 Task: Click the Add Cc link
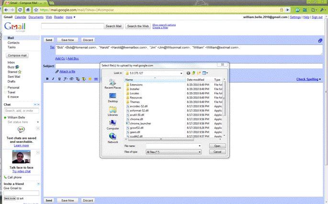coord(60,58)
